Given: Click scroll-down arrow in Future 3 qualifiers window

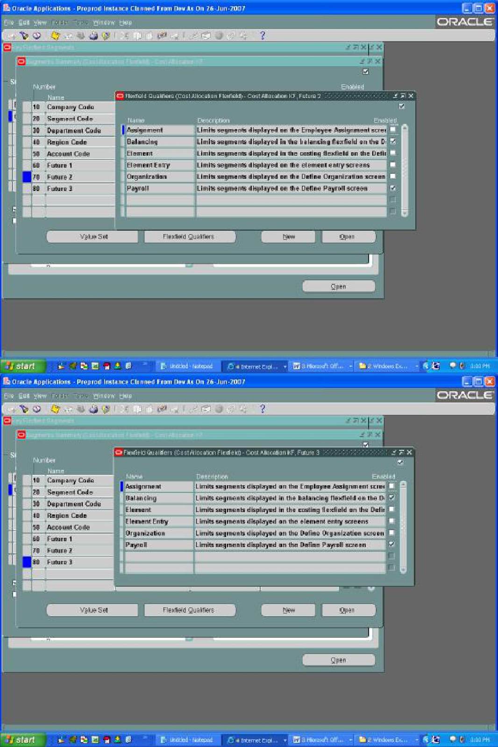Looking at the screenshot, I should pos(403,570).
